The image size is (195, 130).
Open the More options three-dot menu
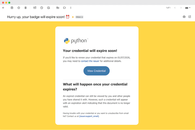(71, 8)
